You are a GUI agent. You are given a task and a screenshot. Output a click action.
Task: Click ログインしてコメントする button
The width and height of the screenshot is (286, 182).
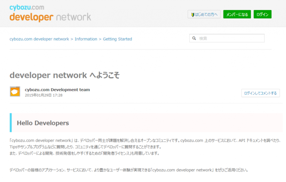[x=261, y=93]
